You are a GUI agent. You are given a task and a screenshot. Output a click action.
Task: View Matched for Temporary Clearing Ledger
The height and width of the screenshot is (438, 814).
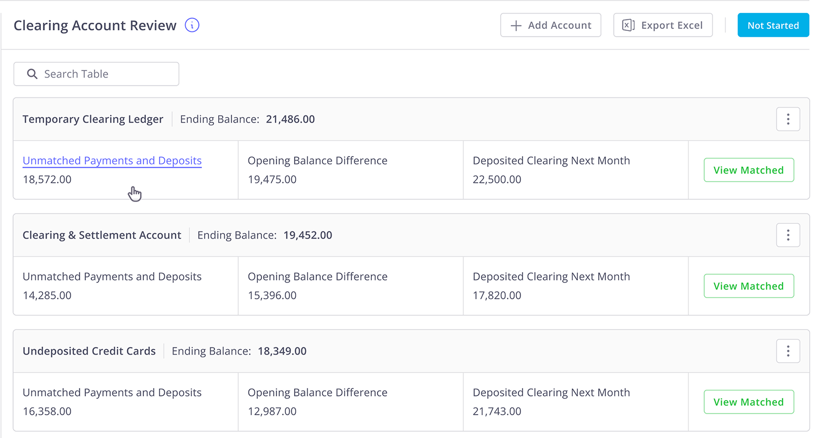[x=748, y=170]
